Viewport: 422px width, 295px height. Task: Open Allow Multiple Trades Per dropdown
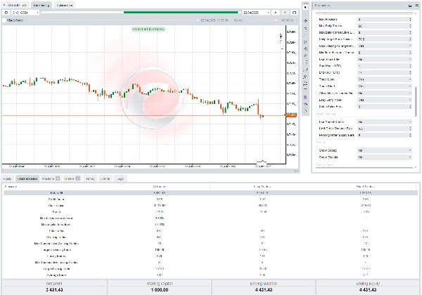[x=385, y=93]
